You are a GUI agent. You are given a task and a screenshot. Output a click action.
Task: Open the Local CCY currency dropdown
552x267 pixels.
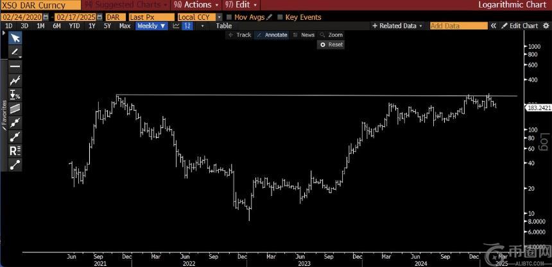click(220, 17)
